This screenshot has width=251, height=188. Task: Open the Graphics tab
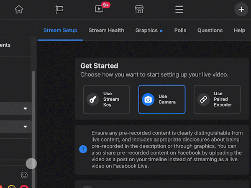coord(146,30)
